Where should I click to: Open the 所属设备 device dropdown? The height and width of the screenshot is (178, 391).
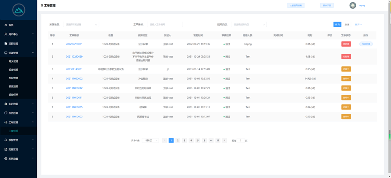pyautogui.click(x=81, y=25)
